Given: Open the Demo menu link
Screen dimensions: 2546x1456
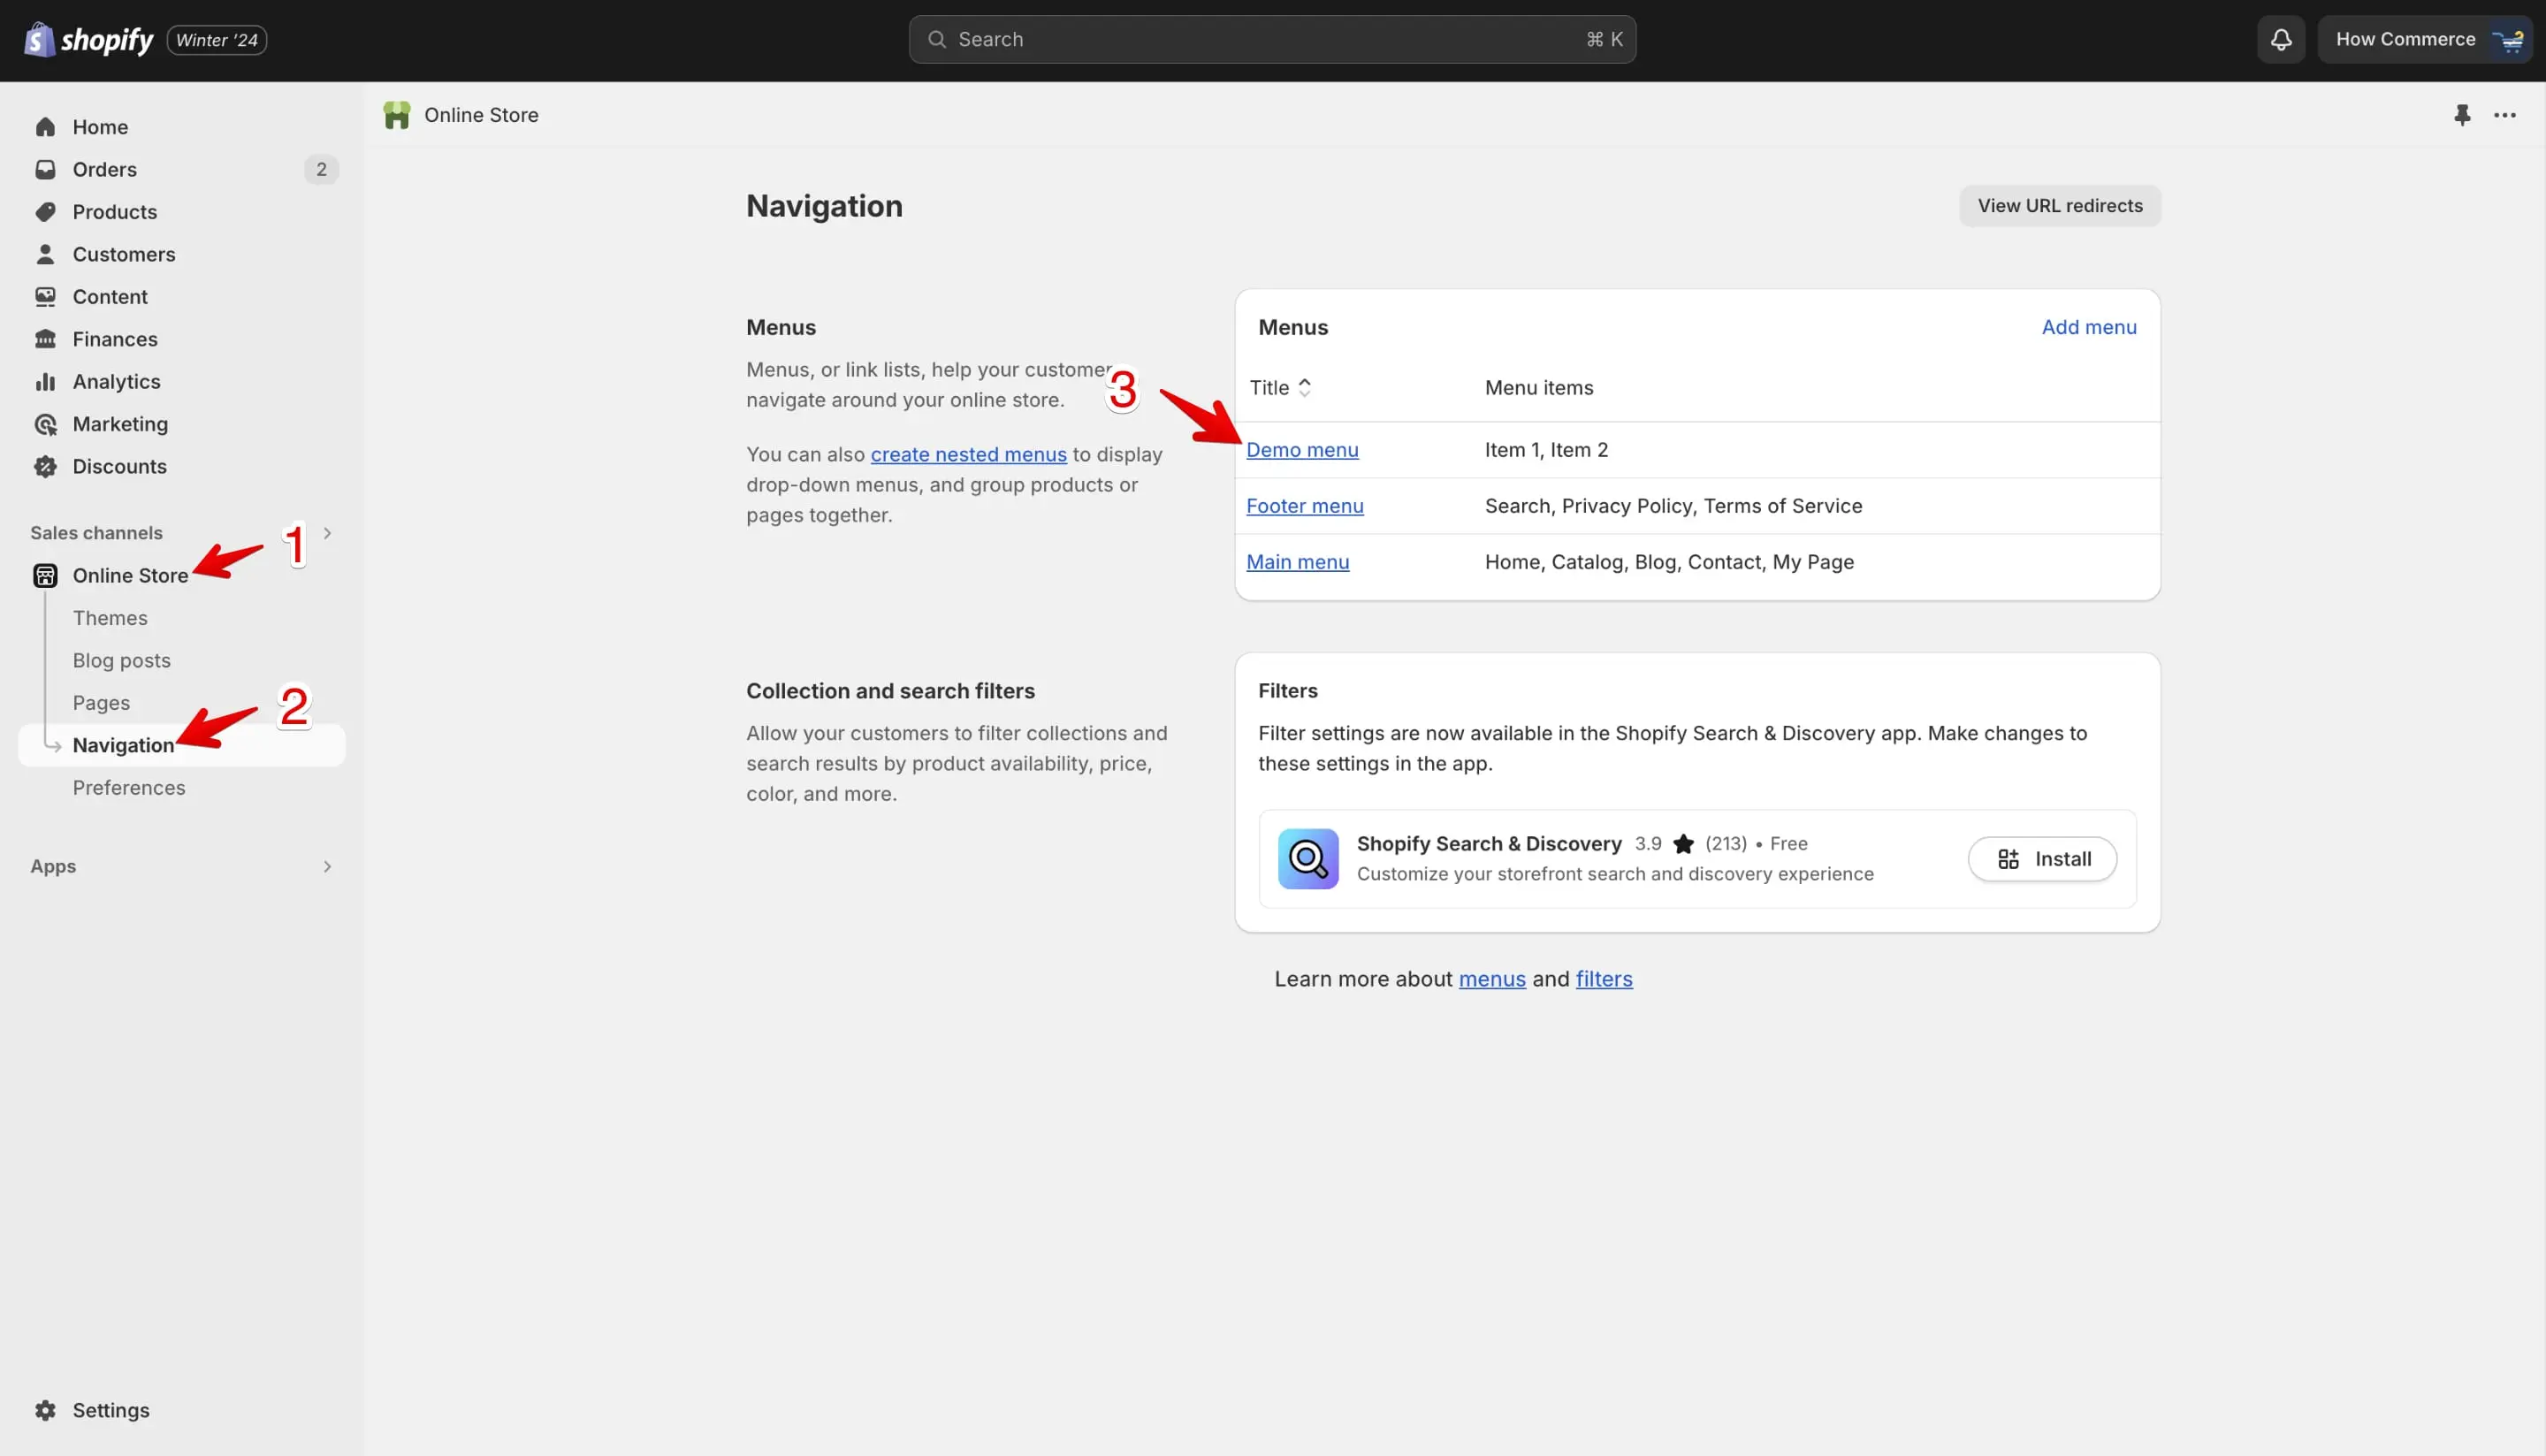Looking at the screenshot, I should pos(1302,450).
